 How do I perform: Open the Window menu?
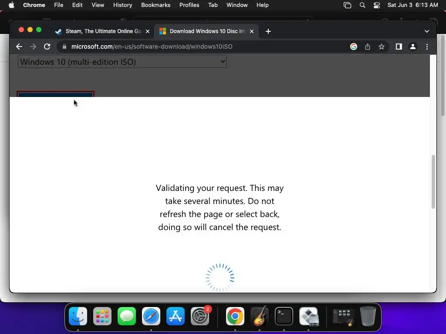coord(237,5)
